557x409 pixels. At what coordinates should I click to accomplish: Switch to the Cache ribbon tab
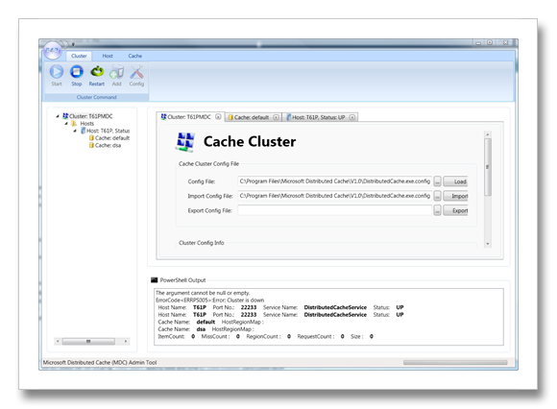pos(135,56)
